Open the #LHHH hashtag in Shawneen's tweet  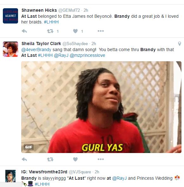[x=51, y=22]
